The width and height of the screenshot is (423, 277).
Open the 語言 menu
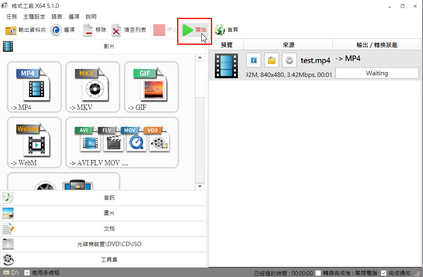click(x=57, y=17)
